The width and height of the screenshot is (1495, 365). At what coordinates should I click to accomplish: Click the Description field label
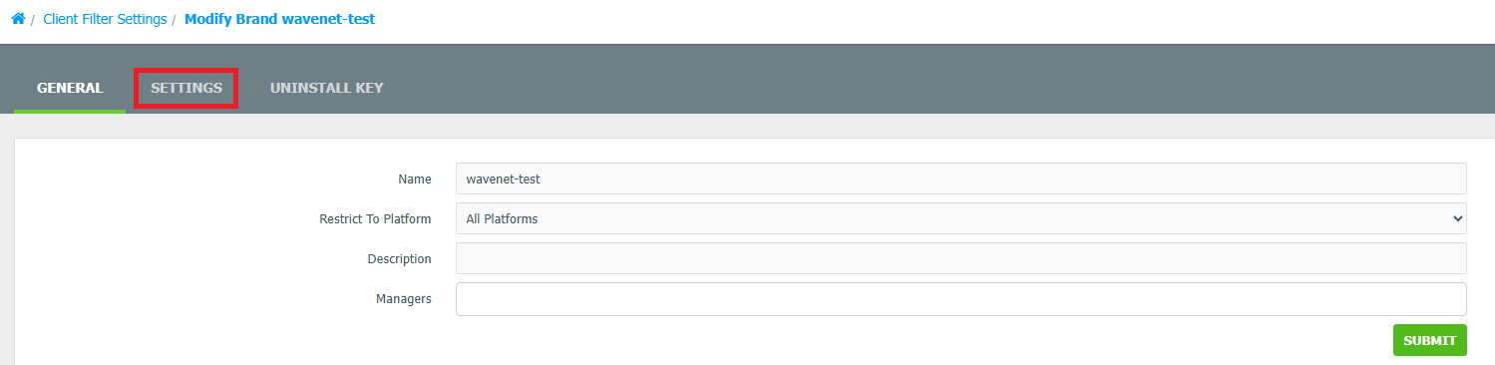[x=399, y=259]
